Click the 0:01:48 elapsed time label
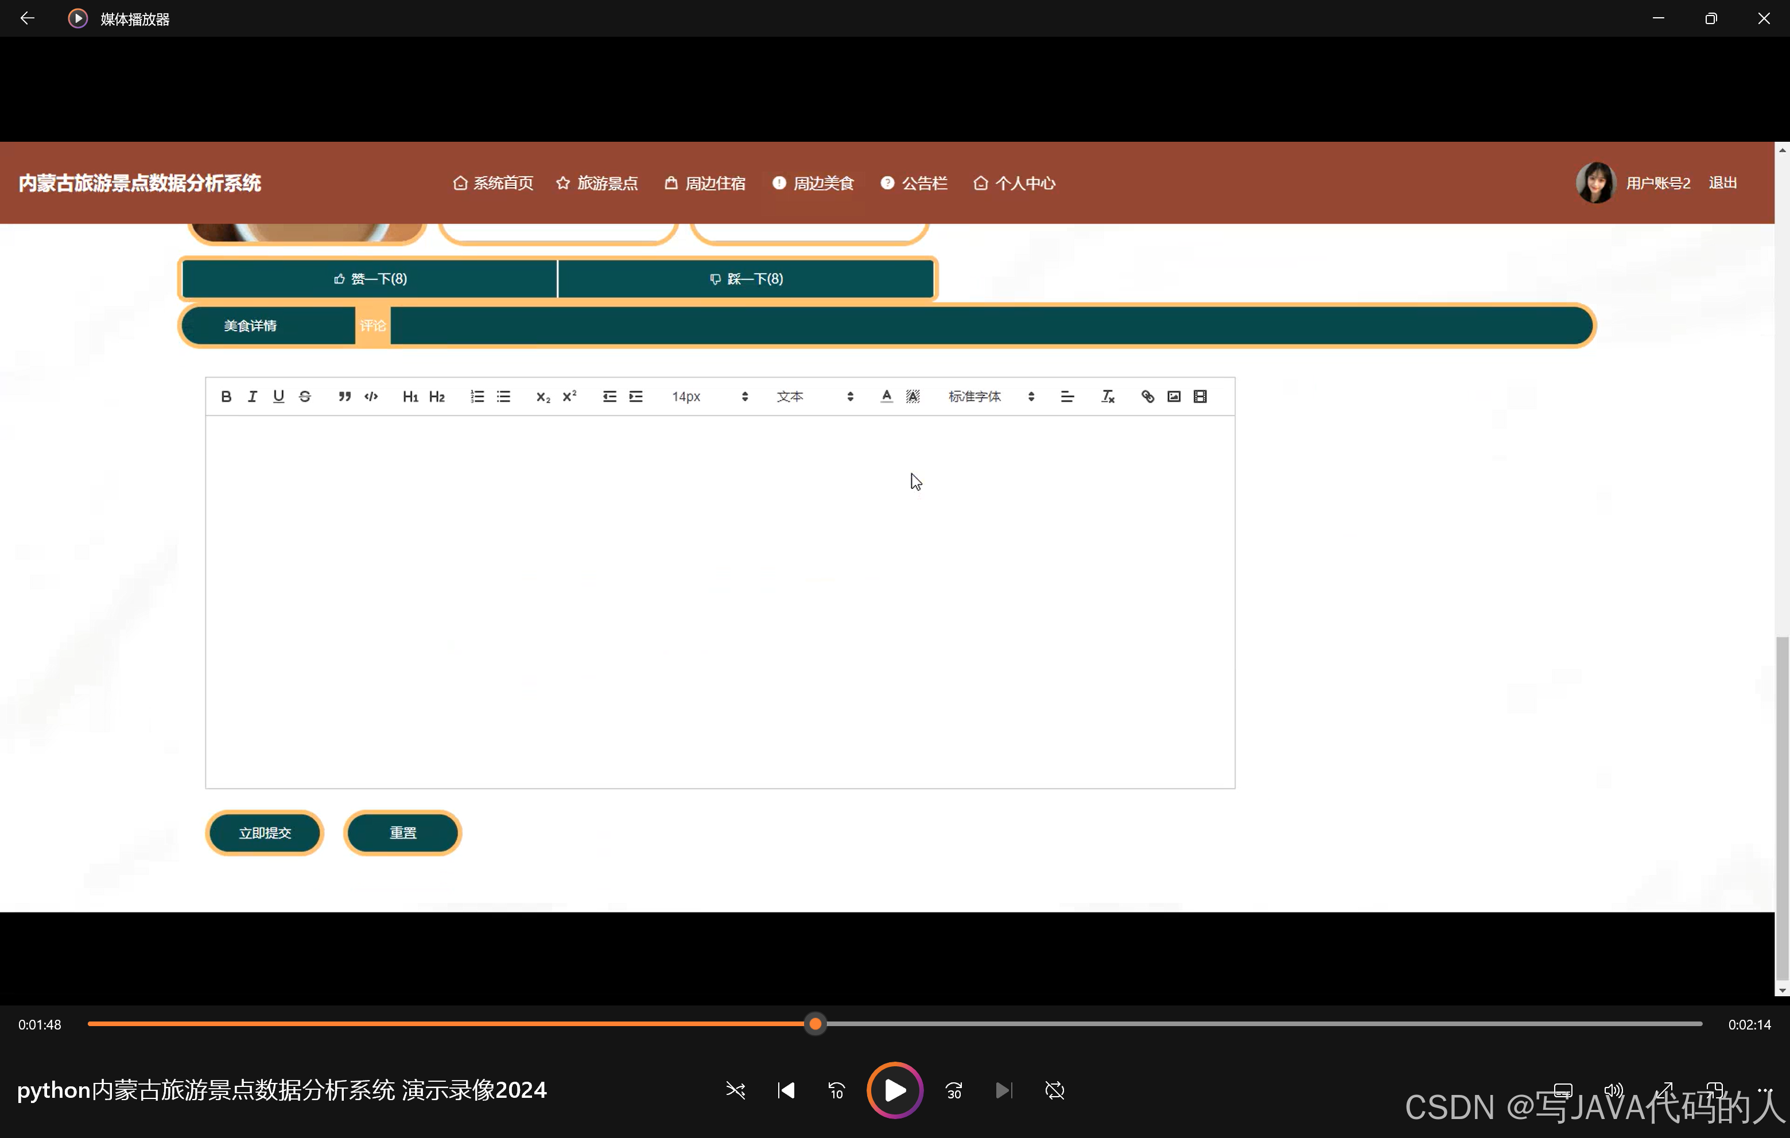Viewport: 1790px width, 1138px height. [x=40, y=1024]
